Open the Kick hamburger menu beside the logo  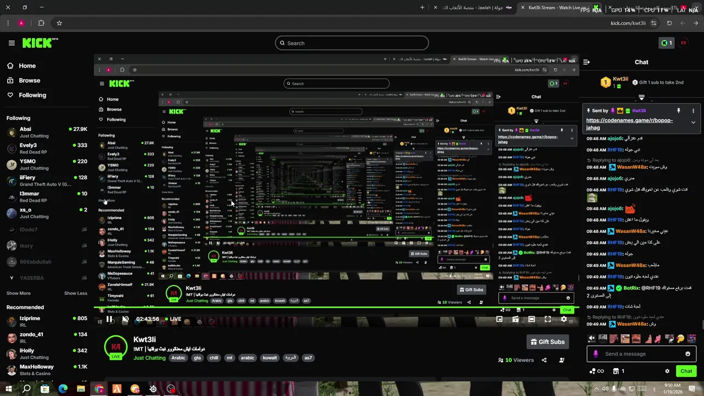pyautogui.click(x=12, y=43)
